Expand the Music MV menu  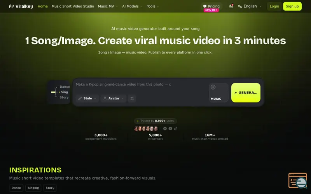coord(108,6)
